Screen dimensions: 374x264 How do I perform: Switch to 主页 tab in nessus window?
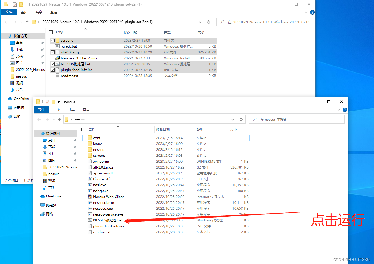tap(57, 109)
